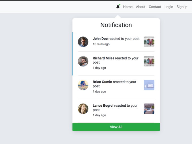The width and height of the screenshot is (192, 144).
Task: Open Lance Bogrol's name link
Action: coord(103,106)
